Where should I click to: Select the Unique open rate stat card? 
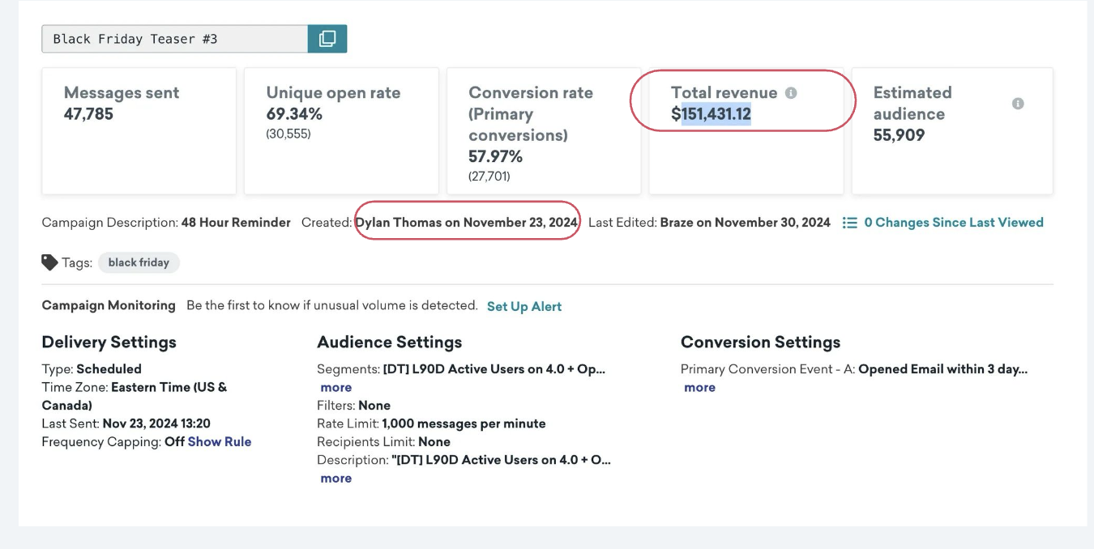[341, 130]
